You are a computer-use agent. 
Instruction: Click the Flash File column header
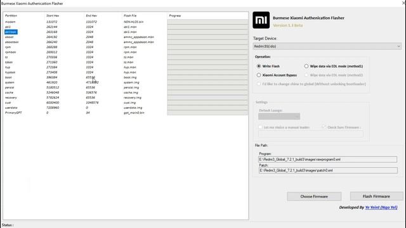130,16
